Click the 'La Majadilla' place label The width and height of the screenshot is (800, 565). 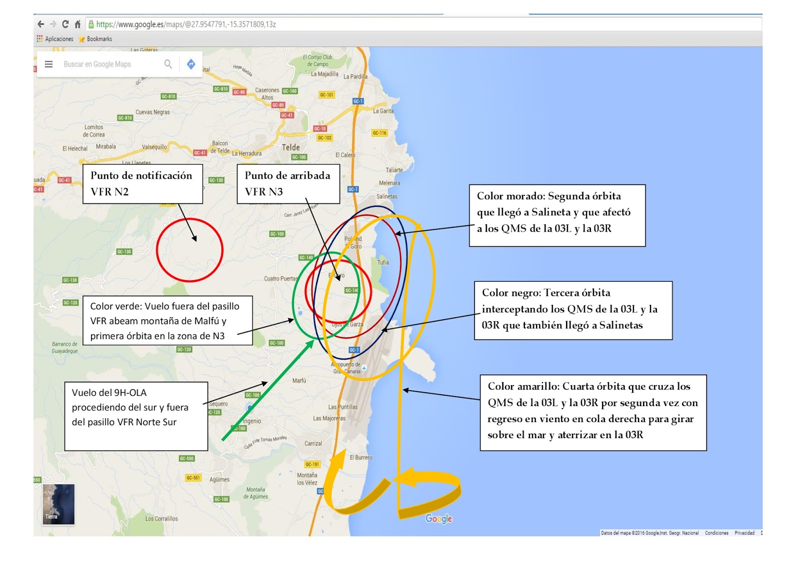coord(324,74)
